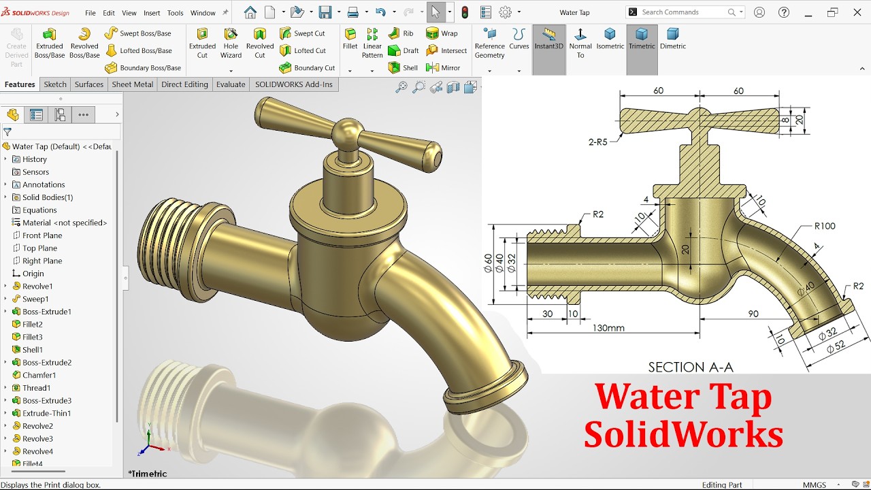Click the Mirror feature
The image size is (871, 490).
tap(443, 68)
